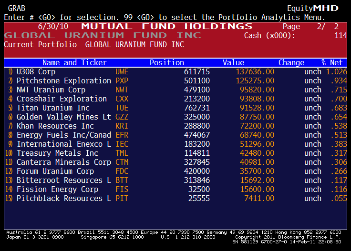
Task: Click the PXP ticker symbol
Action: pos(122,80)
